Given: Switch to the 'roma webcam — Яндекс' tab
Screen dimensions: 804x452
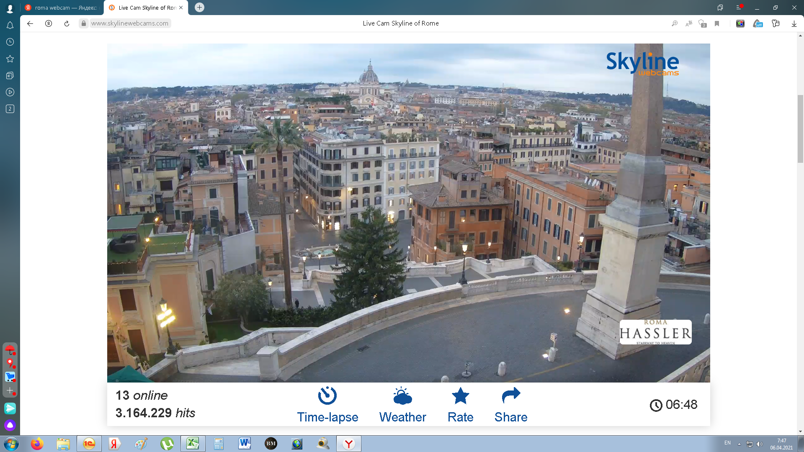Looking at the screenshot, I should pyautogui.click(x=61, y=8).
